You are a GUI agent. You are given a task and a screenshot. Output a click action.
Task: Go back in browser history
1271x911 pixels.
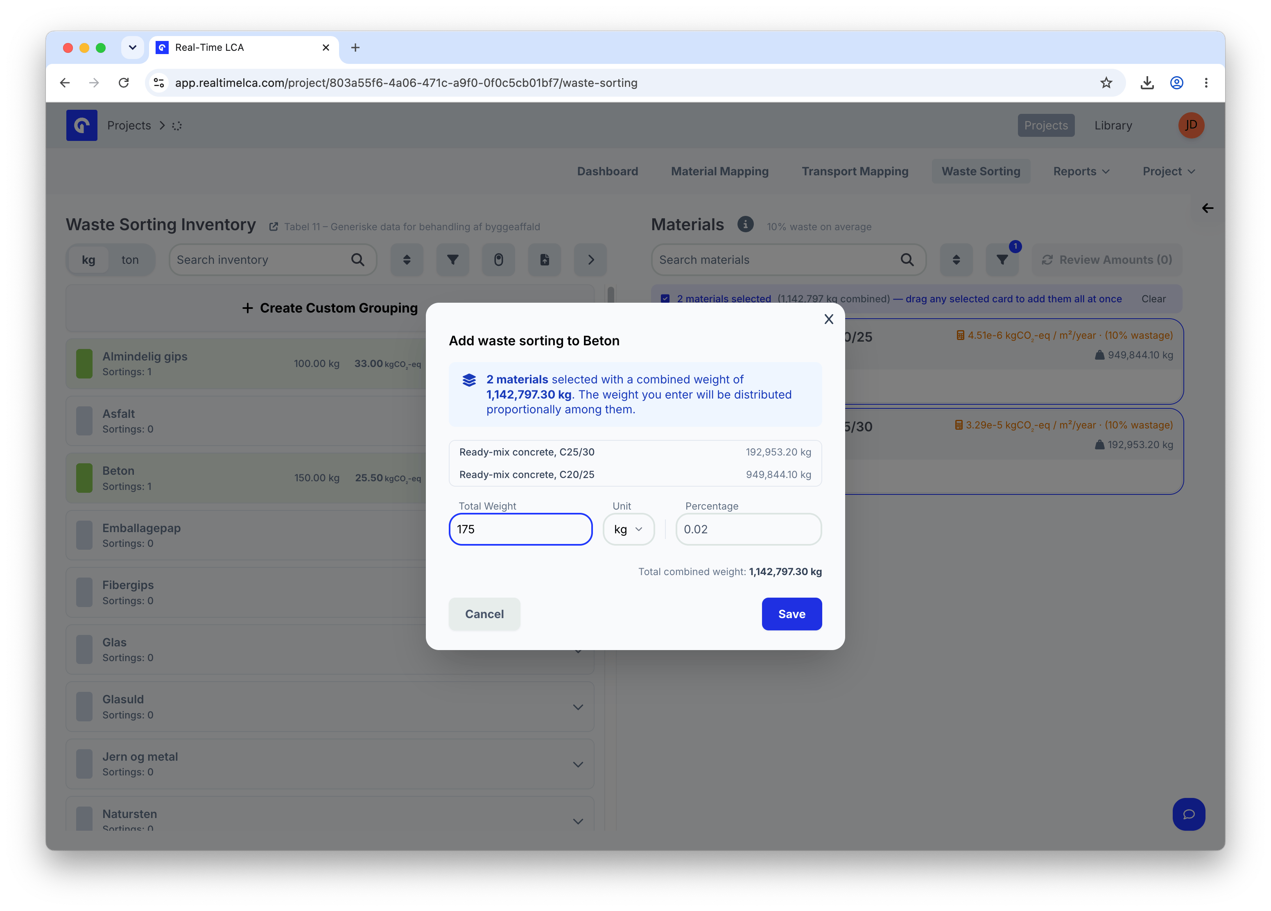point(65,82)
